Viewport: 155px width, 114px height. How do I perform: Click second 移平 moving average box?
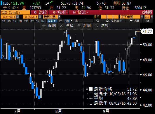point(110,17)
